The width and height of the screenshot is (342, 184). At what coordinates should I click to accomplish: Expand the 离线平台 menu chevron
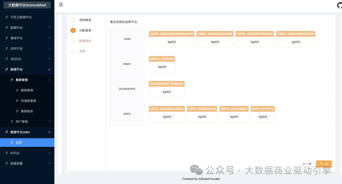click(49, 38)
